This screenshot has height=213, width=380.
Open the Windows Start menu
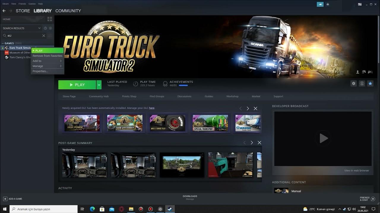(x=5, y=209)
